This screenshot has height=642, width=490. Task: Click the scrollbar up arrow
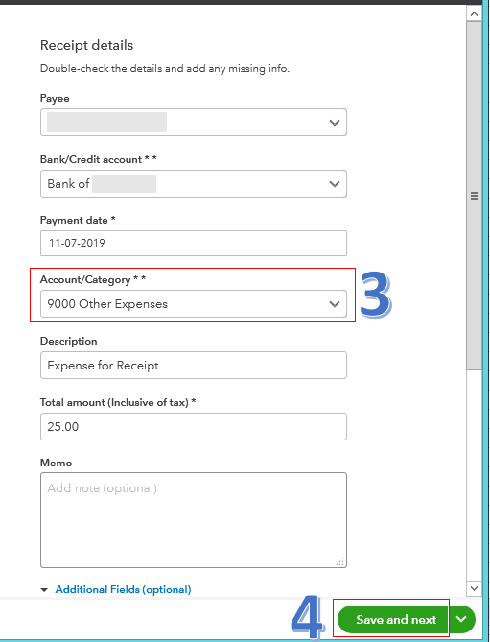[x=474, y=14]
